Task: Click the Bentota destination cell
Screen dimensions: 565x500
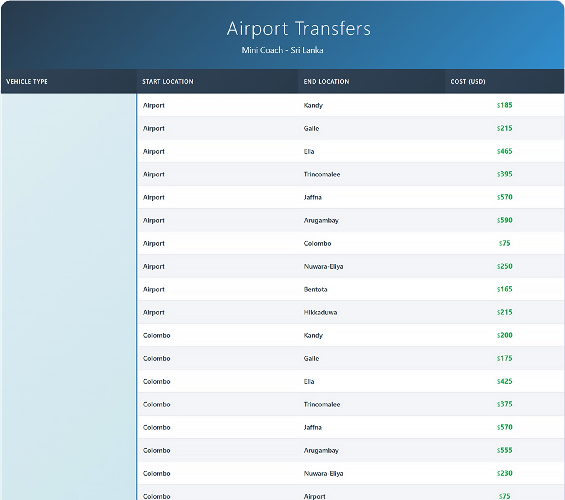Action: click(315, 289)
